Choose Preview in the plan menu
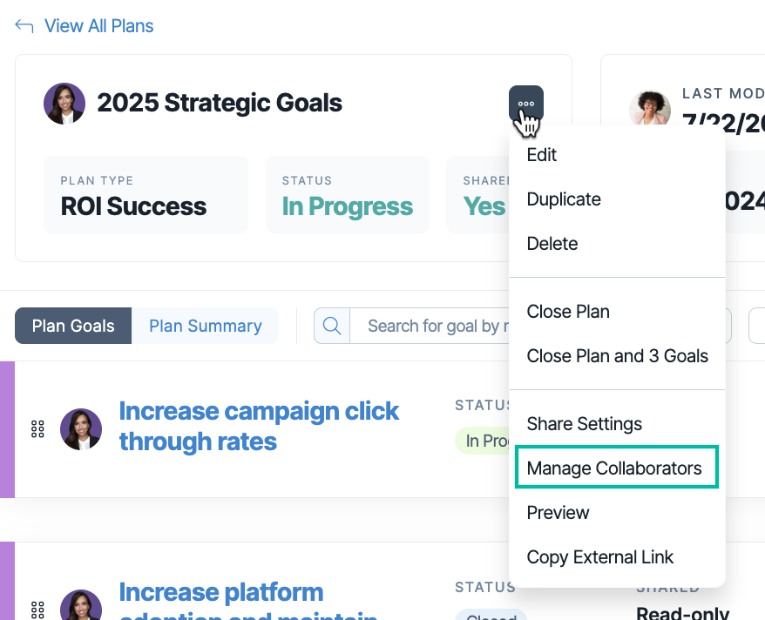765x620 pixels. (558, 513)
